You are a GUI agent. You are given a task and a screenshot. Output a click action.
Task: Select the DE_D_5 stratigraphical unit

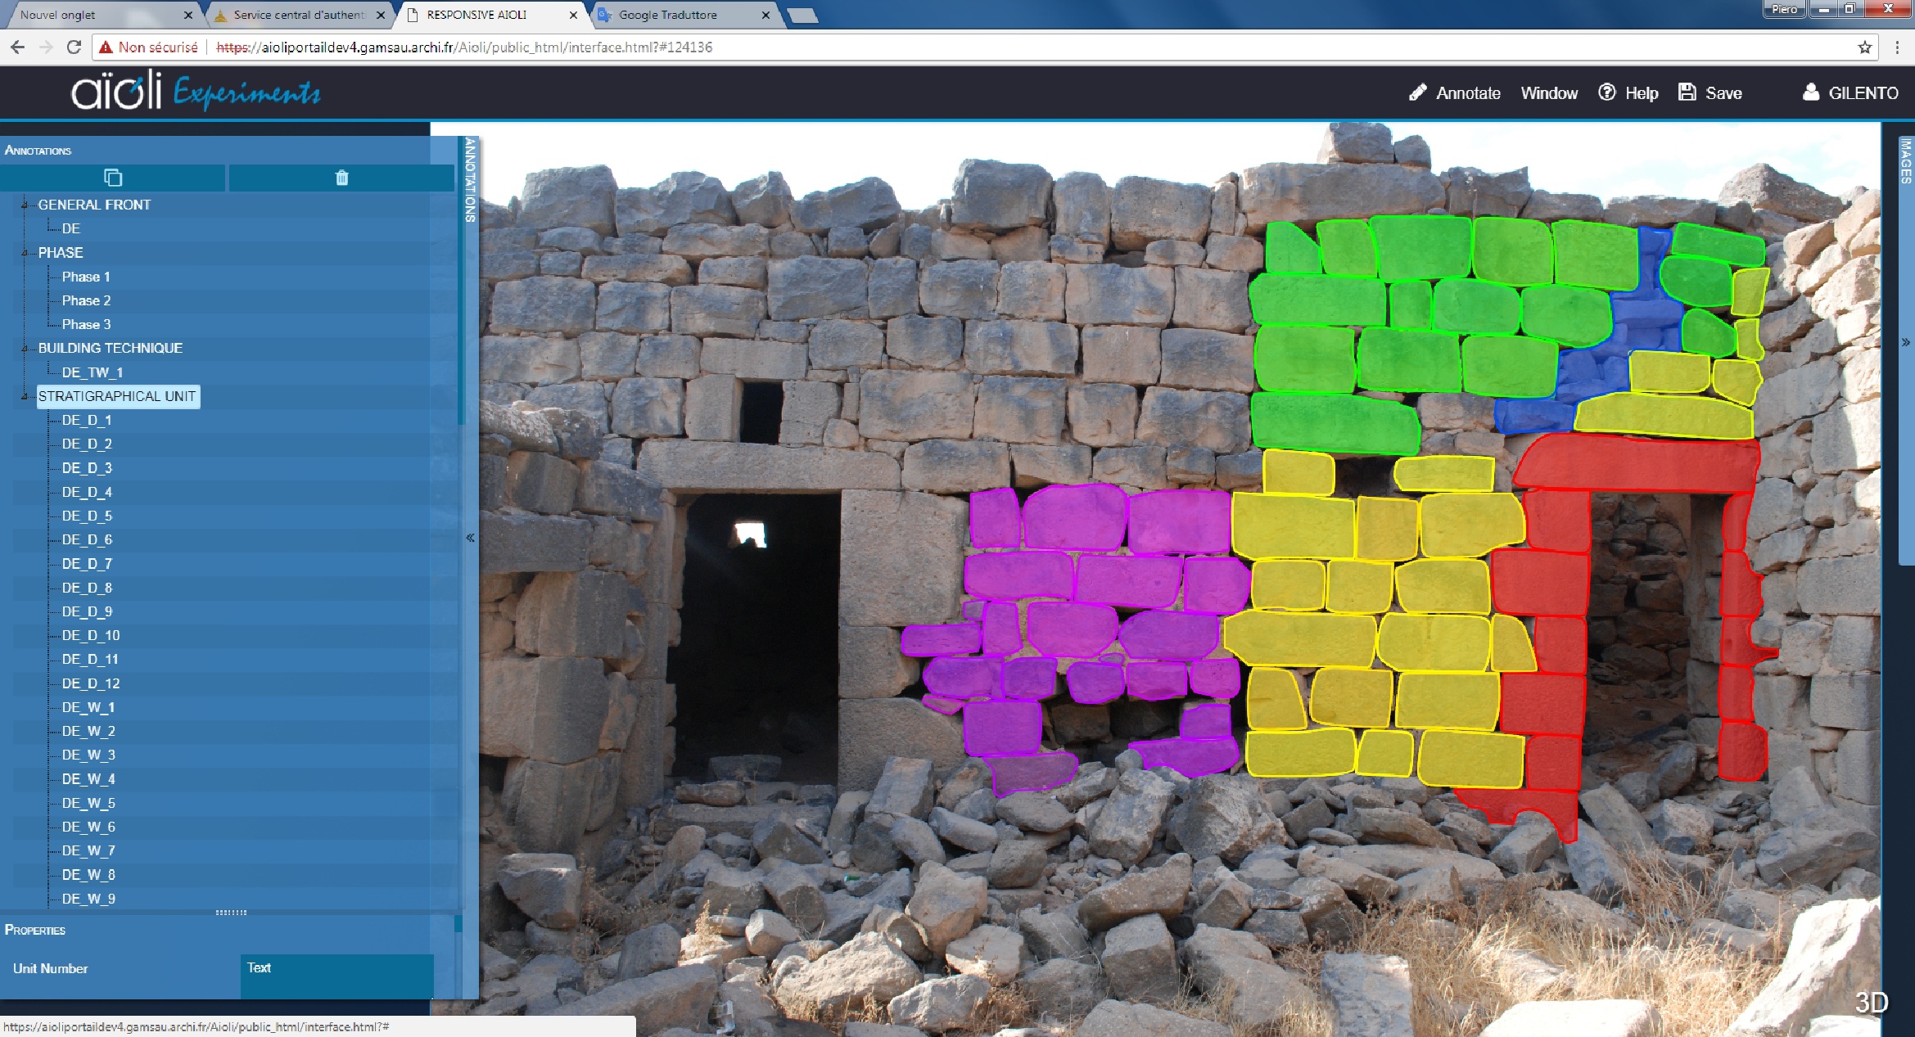(x=87, y=516)
